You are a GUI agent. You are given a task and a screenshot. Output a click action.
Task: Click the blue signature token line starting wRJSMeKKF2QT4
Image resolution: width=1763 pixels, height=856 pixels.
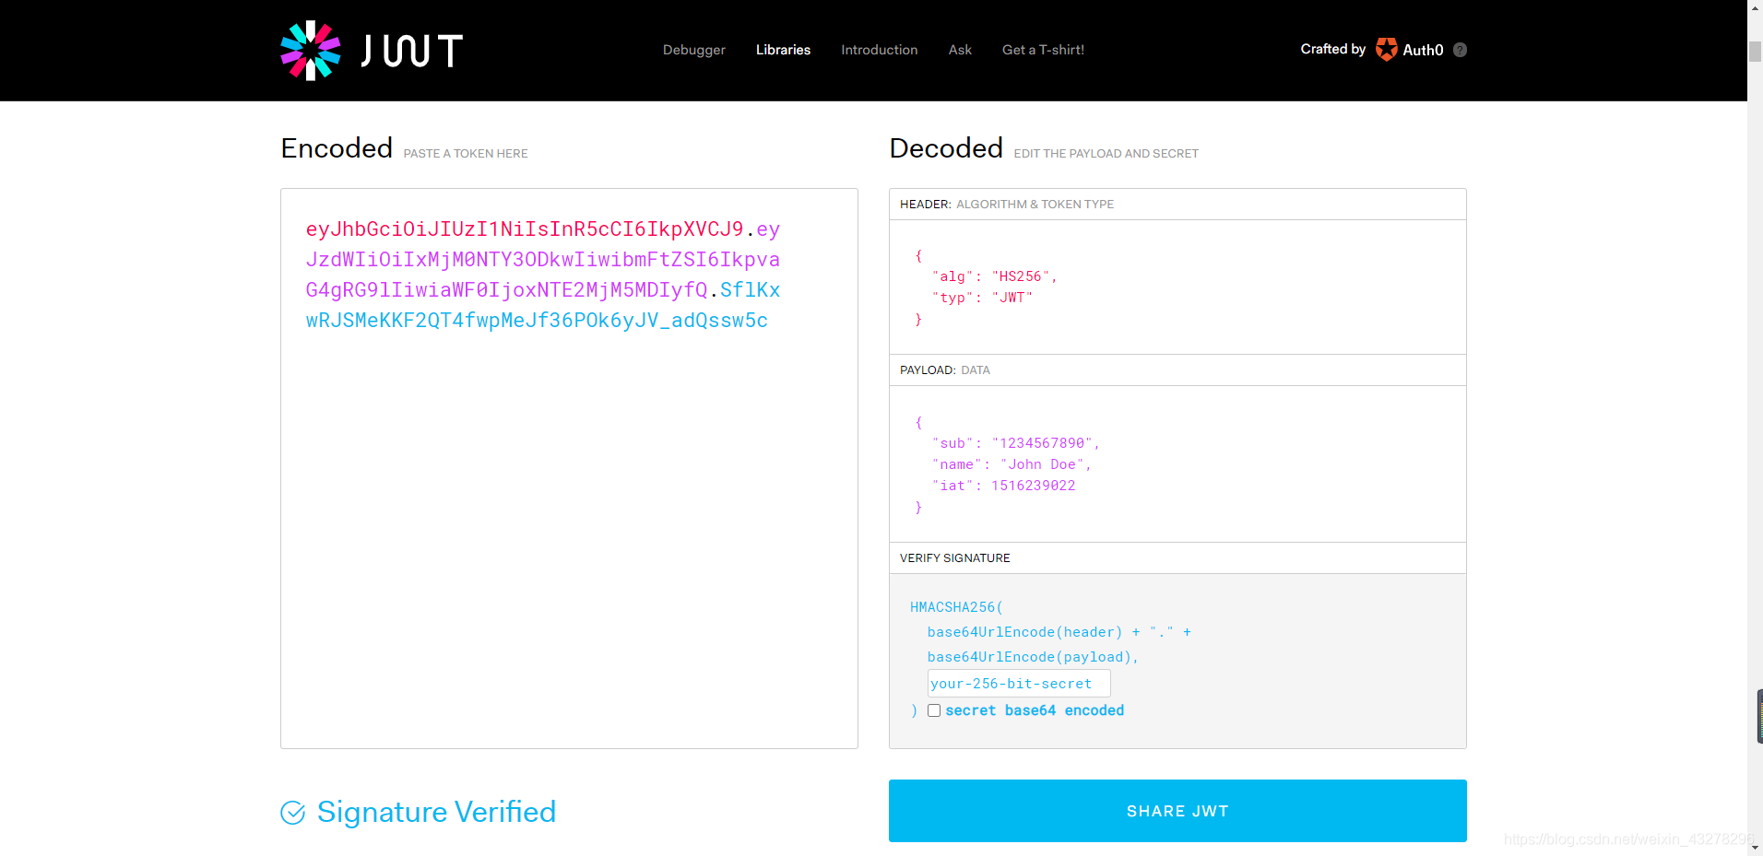coord(537,321)
